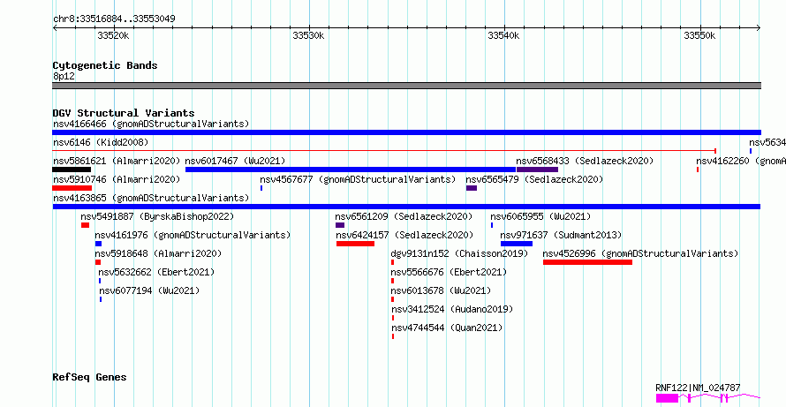This screenshot has width=786, height=407.
Task: Select the red nsv5491887 variant bar
Action: click(85, 225)
